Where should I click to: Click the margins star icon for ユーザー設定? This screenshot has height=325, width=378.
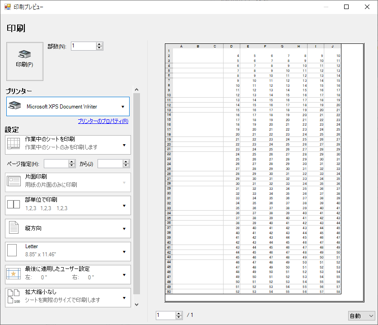click(x=13, y=274)
